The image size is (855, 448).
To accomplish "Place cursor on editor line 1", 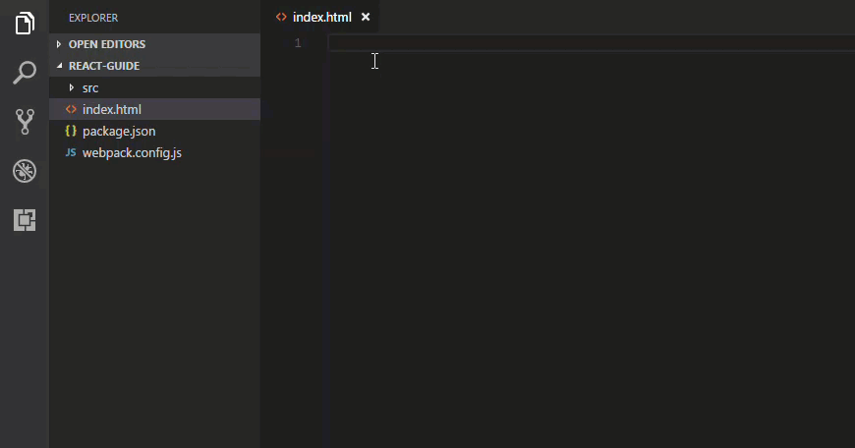I will click(591, 43).
